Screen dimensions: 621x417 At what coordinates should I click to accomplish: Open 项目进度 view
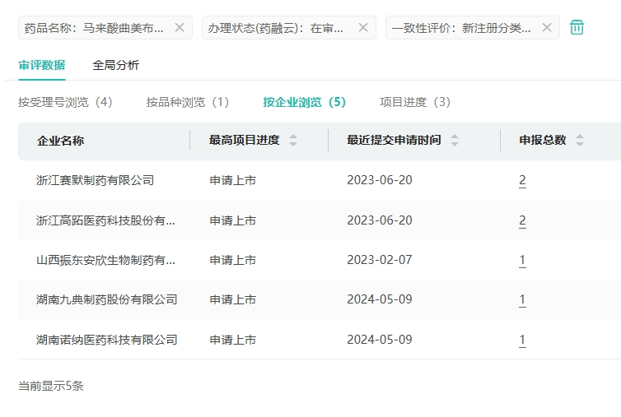click(415, 102)
